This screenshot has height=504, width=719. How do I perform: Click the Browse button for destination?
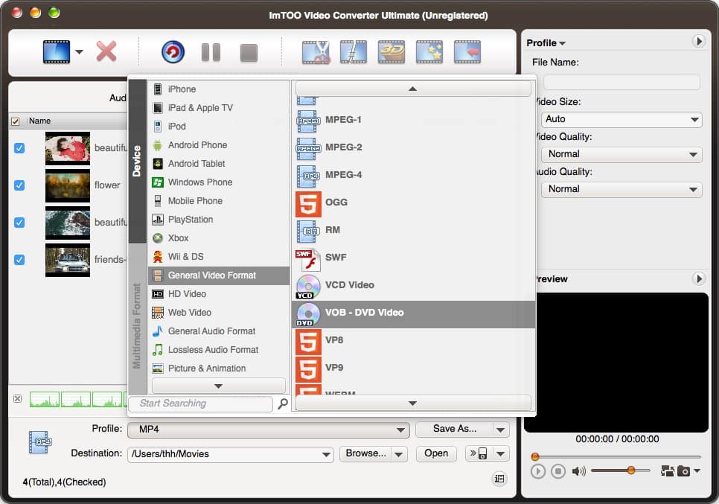pyautogui.click(x=367, y=453)
